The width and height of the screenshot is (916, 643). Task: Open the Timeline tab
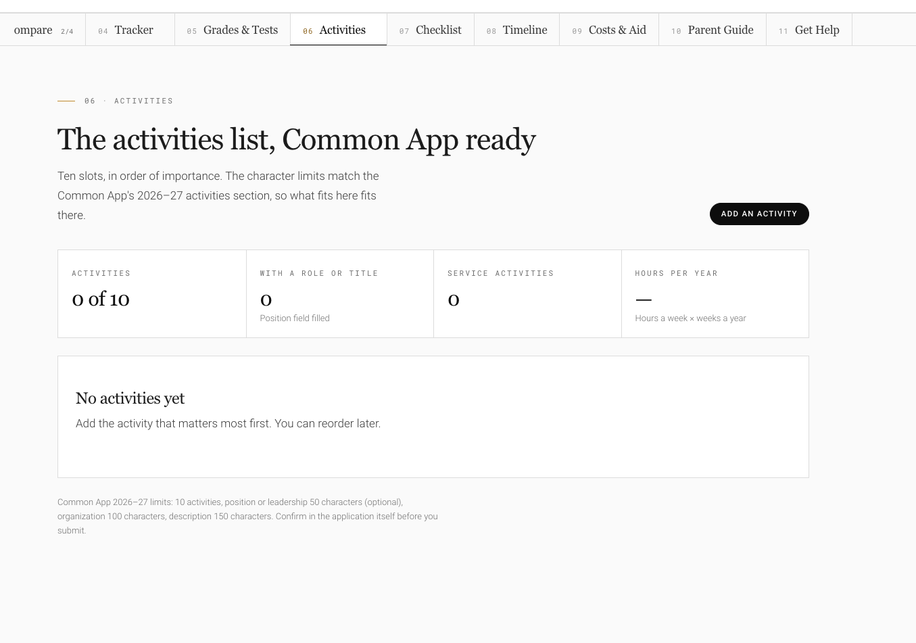coord(517,30)
